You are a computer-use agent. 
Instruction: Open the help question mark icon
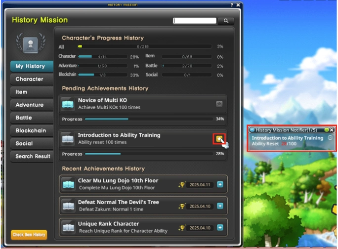coord(232,5)
